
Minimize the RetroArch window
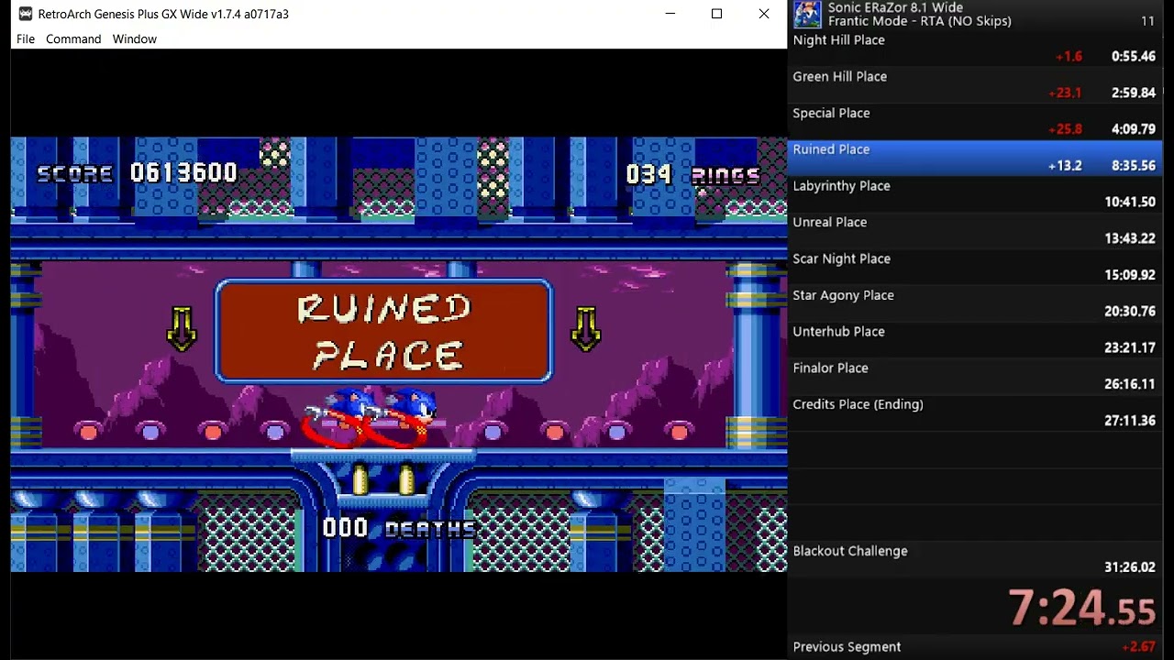click(670, 14)
